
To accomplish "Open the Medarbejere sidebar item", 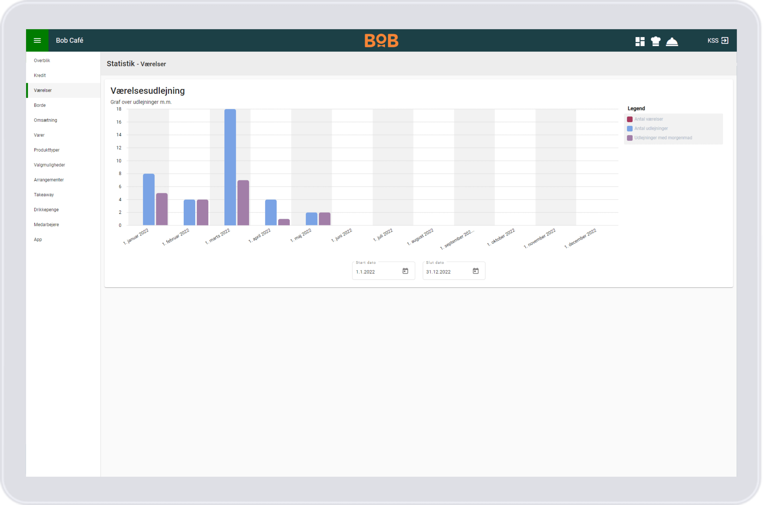I will click(46, 224).
